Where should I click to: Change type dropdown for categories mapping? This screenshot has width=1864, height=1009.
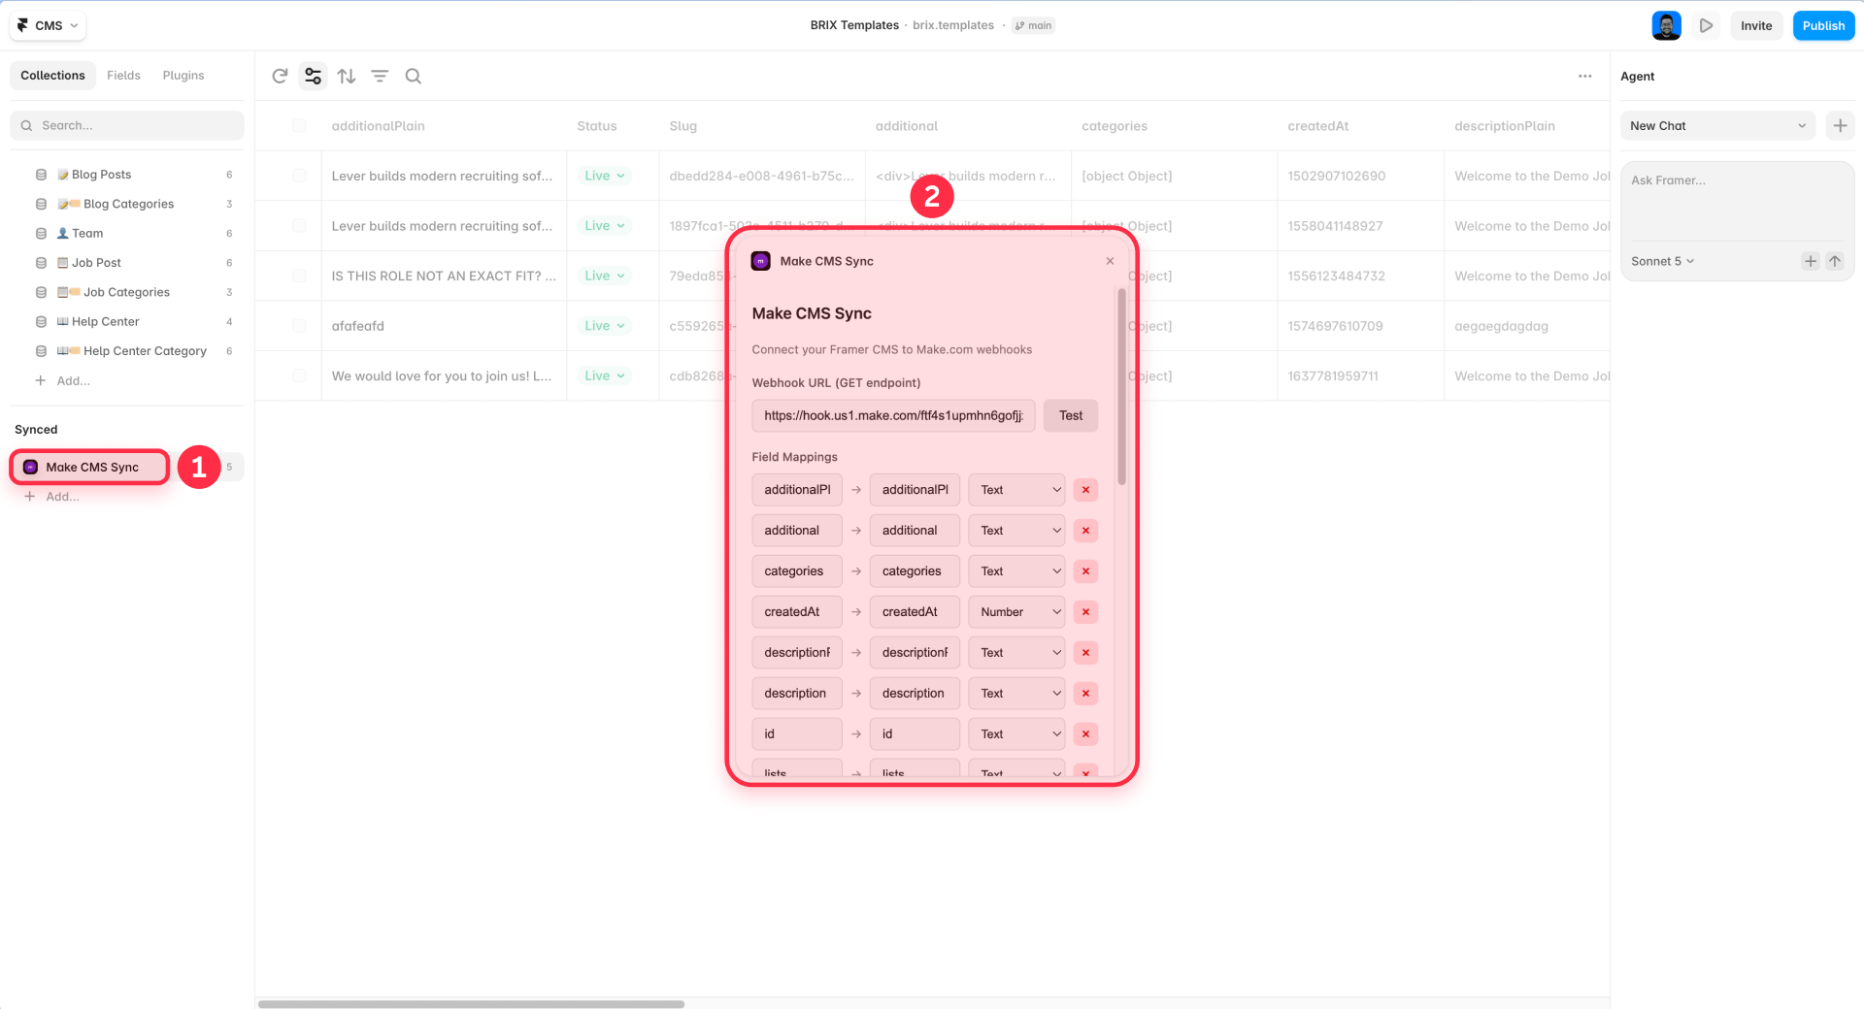1016,571
